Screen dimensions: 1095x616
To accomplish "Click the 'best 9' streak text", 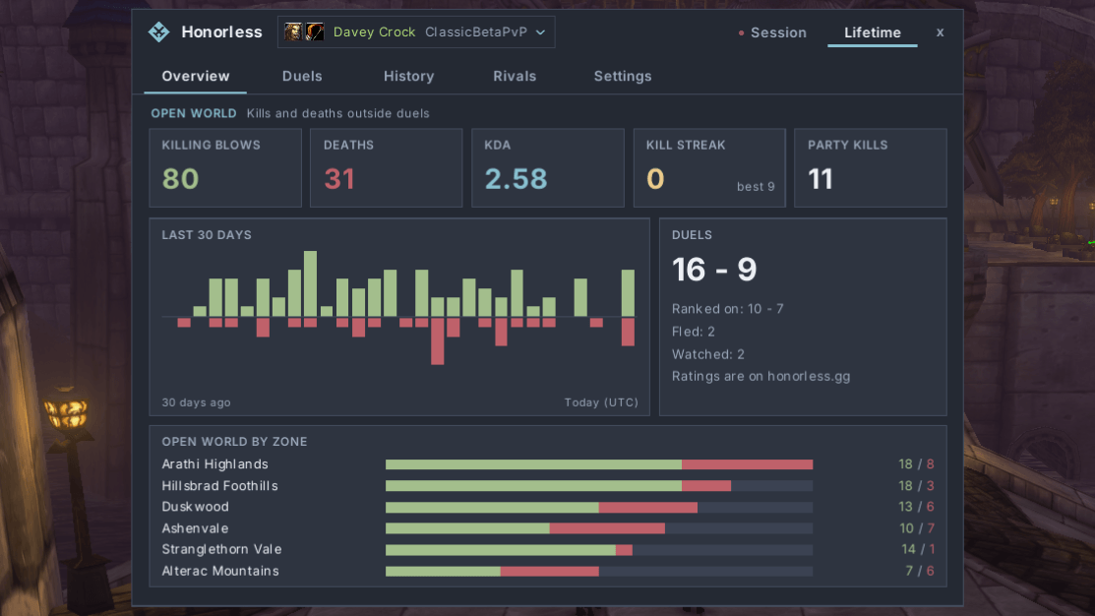I will [x=756, y=187].
